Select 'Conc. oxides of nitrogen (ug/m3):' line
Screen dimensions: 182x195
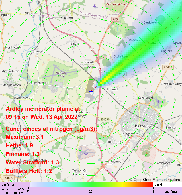(51, 129)
